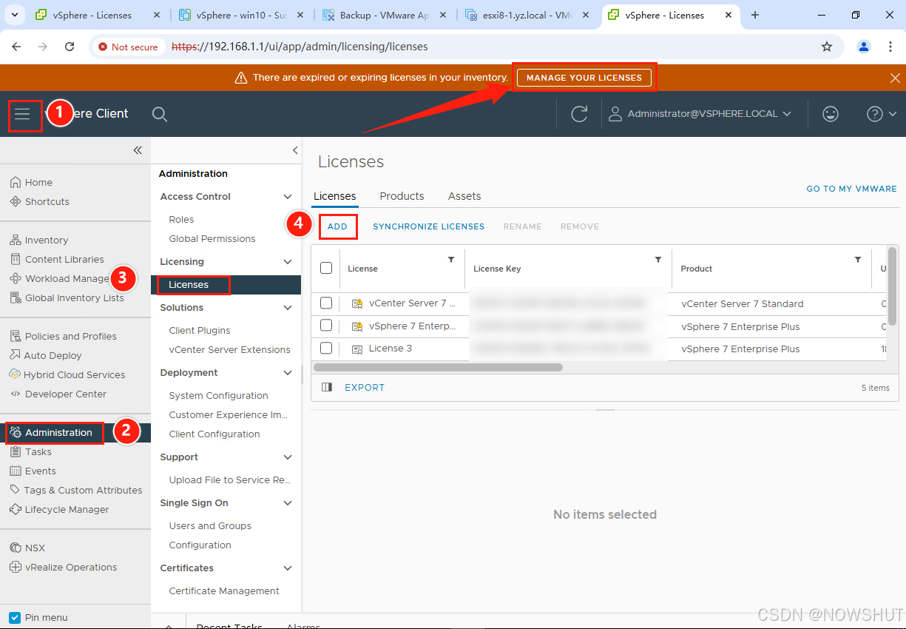Collapse the Certificates section
This screenshot has height=629, width=906.
(288, 568)
